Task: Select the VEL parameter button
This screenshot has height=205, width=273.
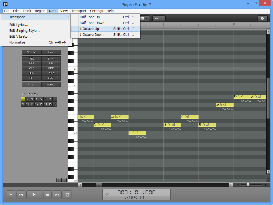Action: tap(32, 59)
